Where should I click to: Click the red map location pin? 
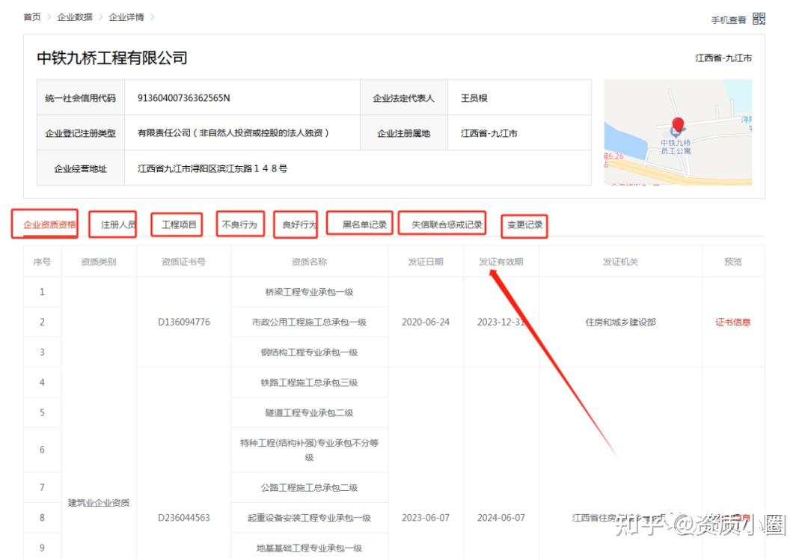pos(678,125)
